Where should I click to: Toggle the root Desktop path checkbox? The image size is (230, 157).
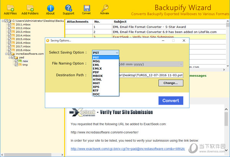pyautogui.click(x=6, y=21)
